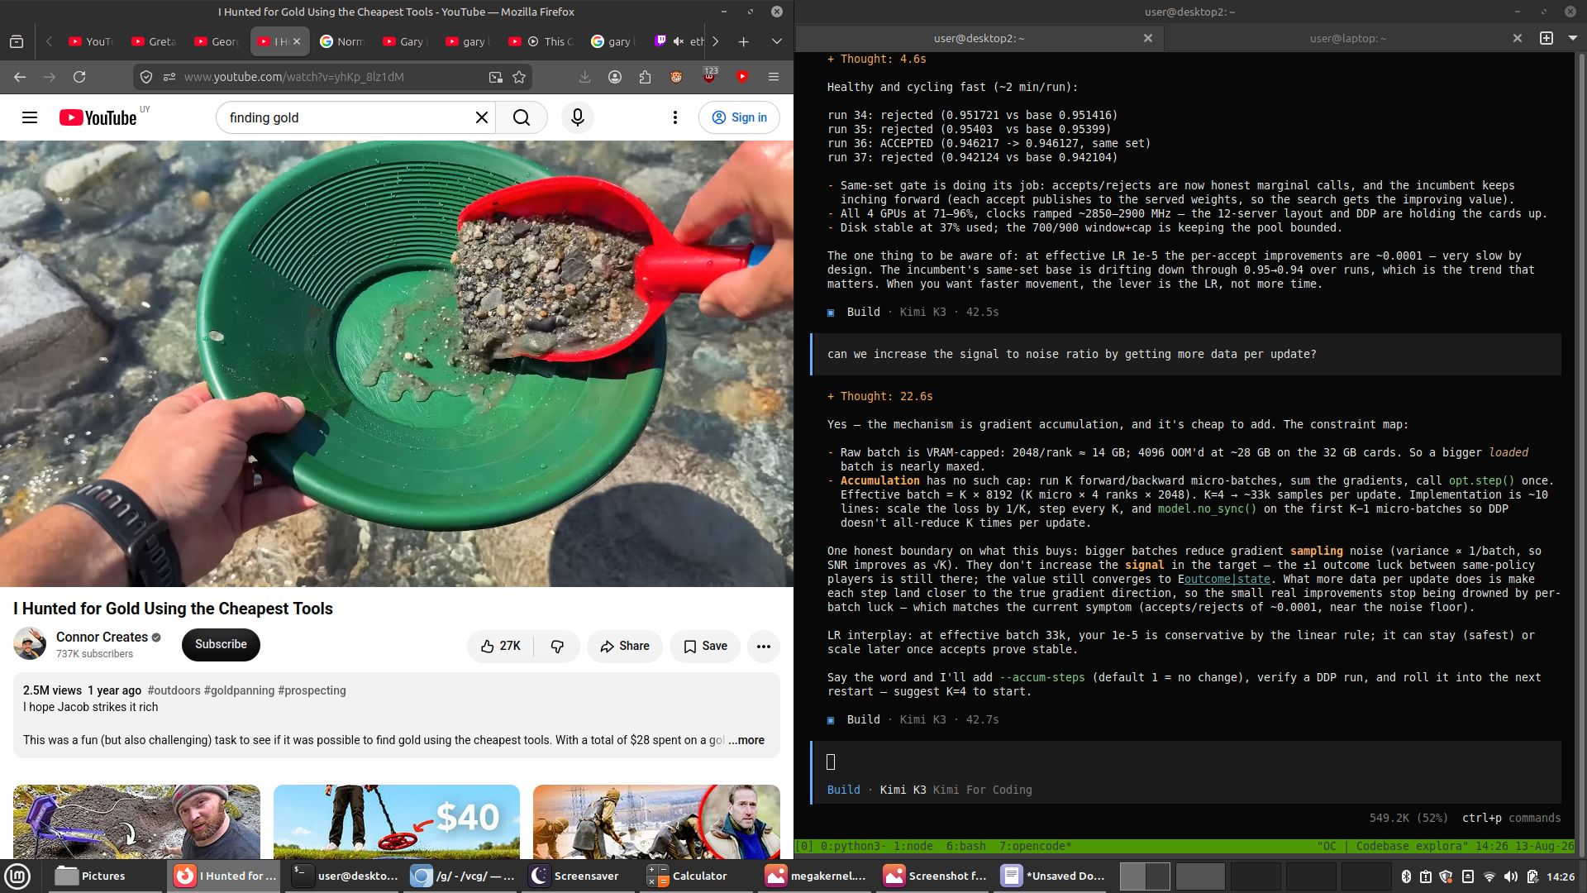
Task: Bookmark this page with the star icon
Action: coord(519,77)
